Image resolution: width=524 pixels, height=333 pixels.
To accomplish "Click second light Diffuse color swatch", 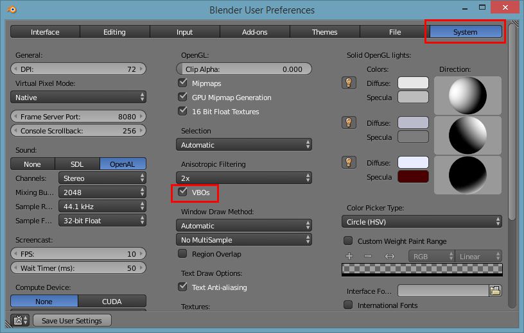I will (413, 123).
